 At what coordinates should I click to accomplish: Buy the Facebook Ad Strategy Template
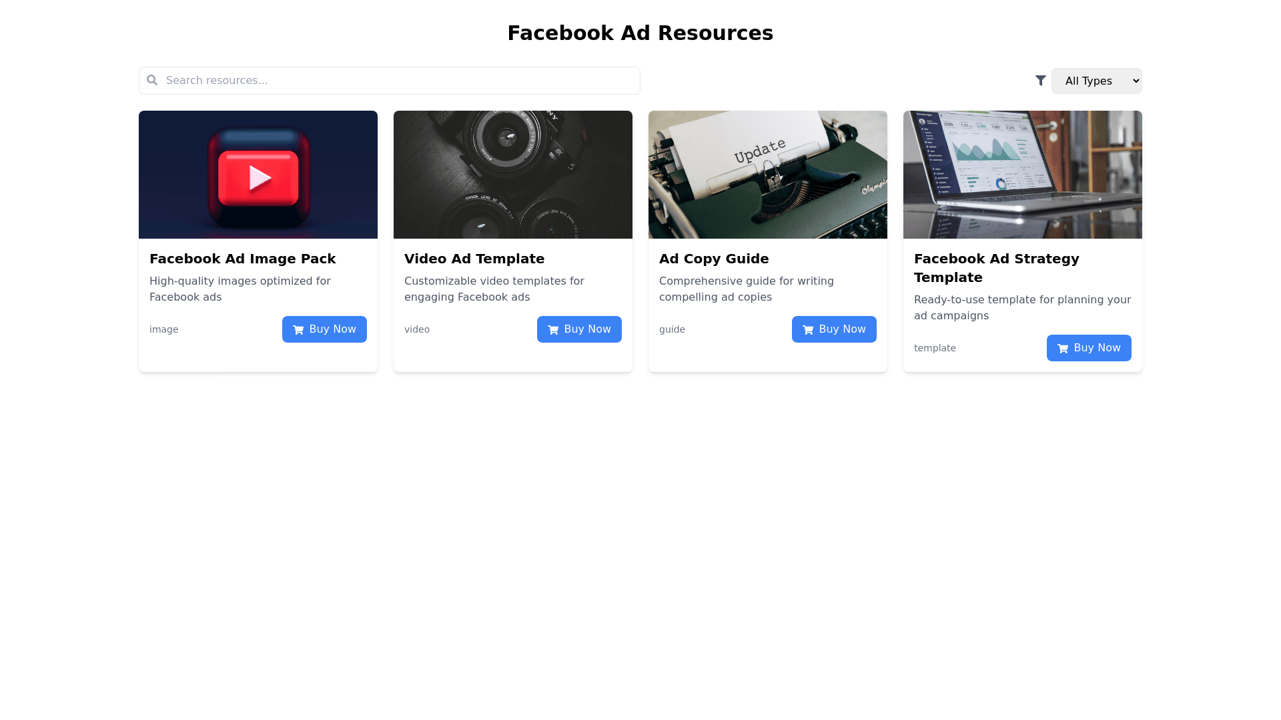tap(1089, 348)
